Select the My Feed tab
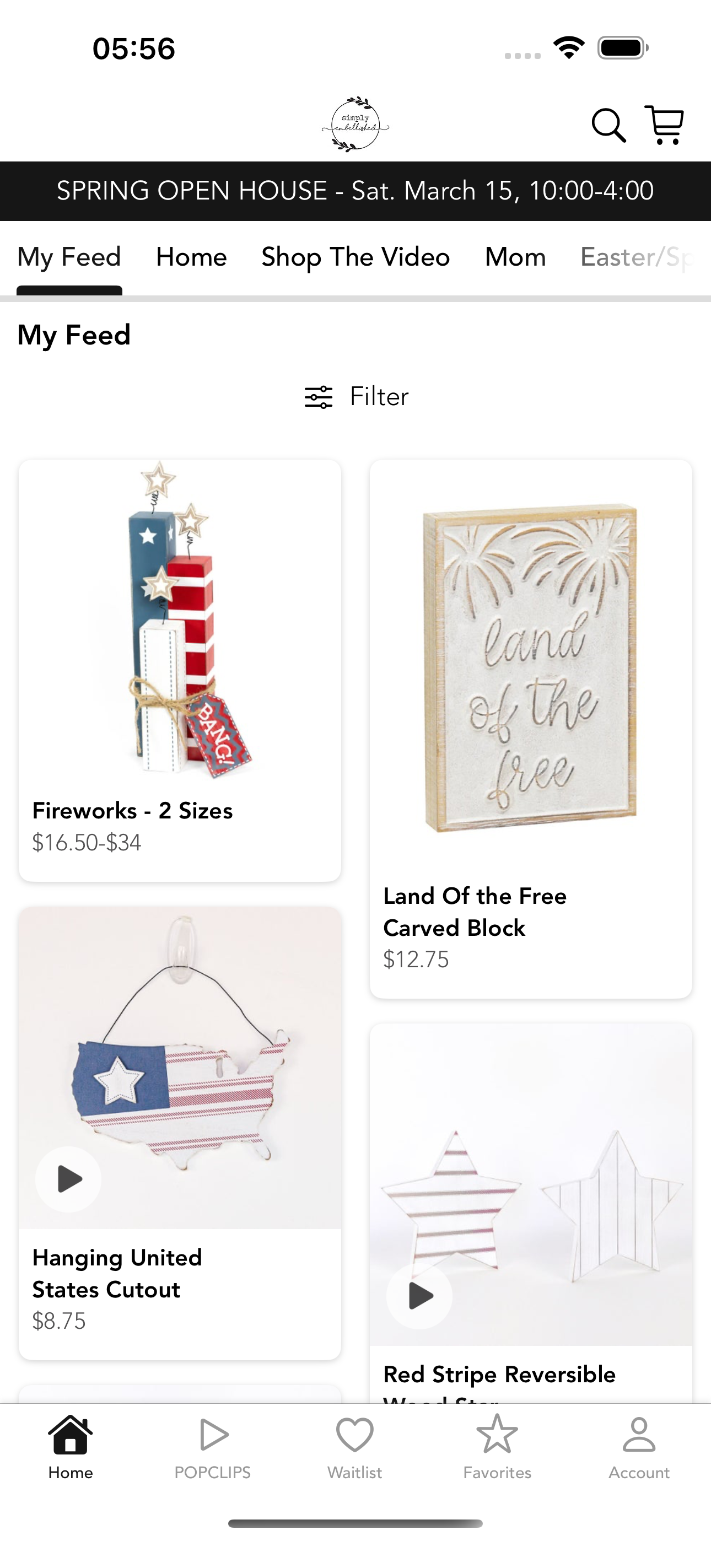Viewport: 711px width, 1541px height. pos(69,257)
